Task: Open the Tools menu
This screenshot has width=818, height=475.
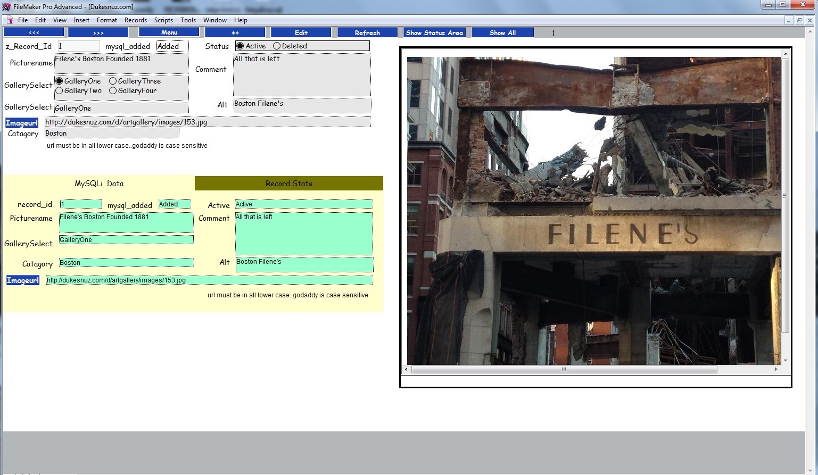Action: click(x=188, y=20)
